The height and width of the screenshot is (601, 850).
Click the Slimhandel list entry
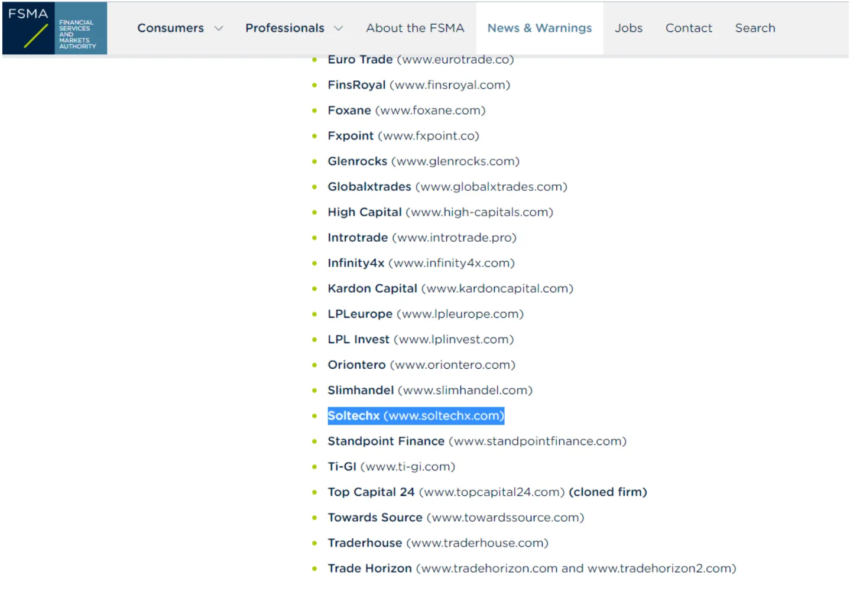[x=430, y=390]
